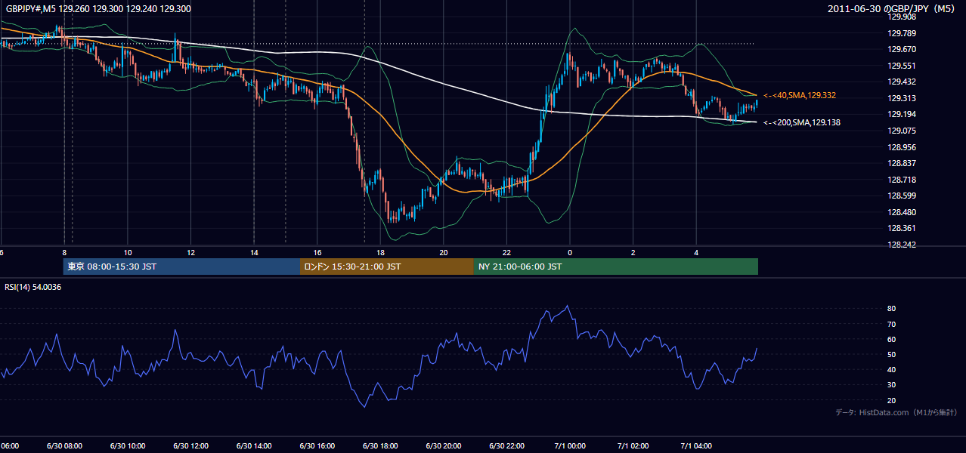Click the 128.599 price axis label
The height and width of the screenshot is (453, 966).
[x=902, y=196]
